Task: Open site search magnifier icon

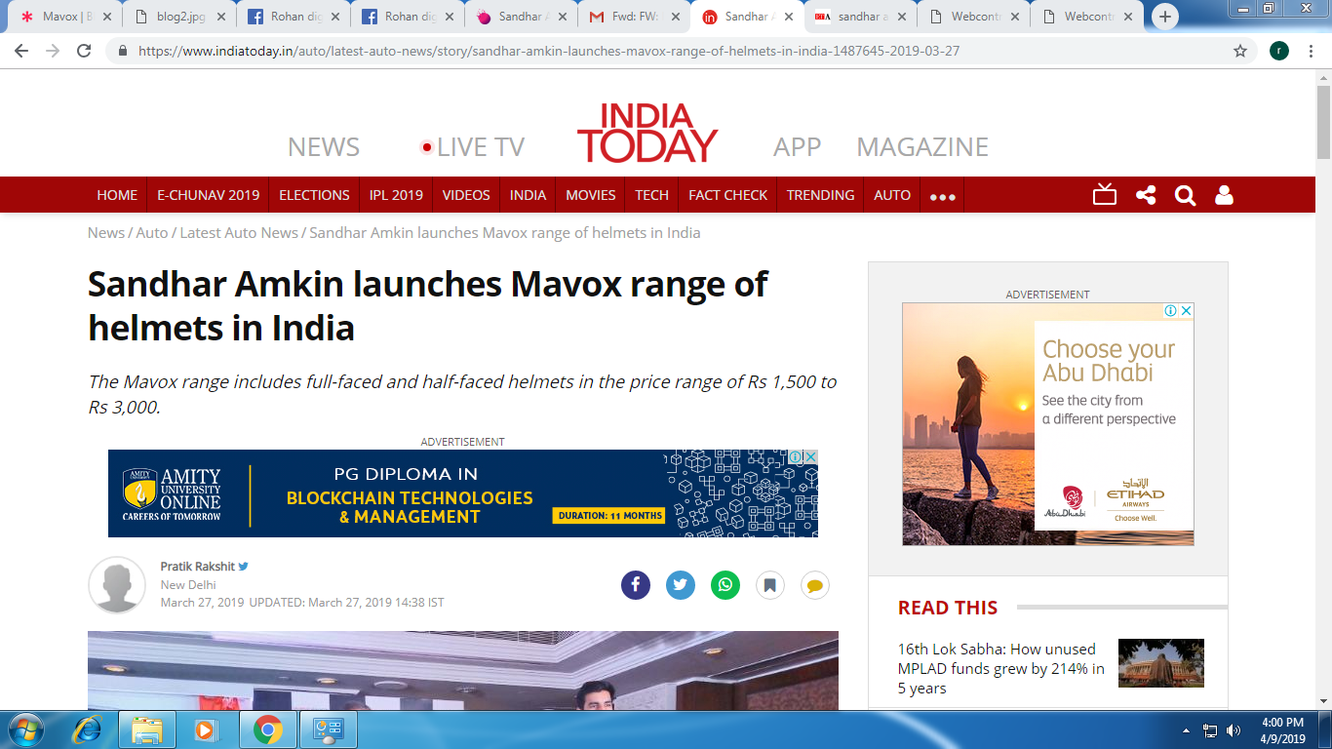Action: click(1185, 195)
